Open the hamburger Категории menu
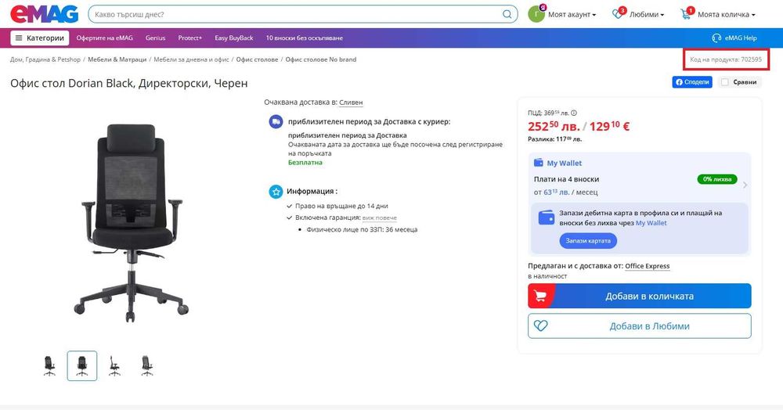The image size is (783, 410). click(39, 38)
